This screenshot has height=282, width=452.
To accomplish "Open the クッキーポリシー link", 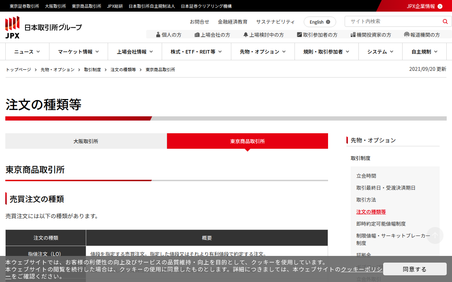I will click(x=361, y=269).
